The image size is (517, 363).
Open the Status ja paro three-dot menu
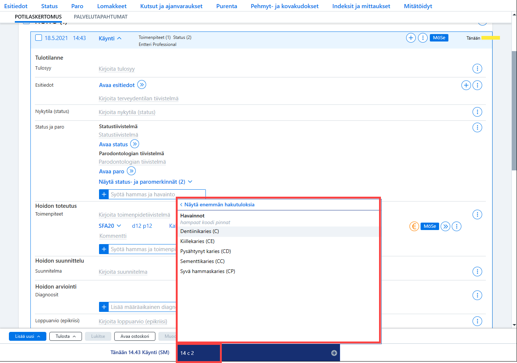pos(477,127)
